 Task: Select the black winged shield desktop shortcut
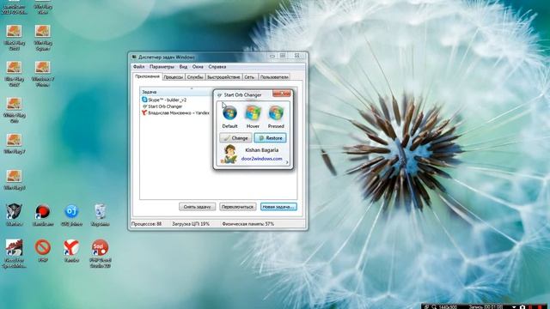15,215
